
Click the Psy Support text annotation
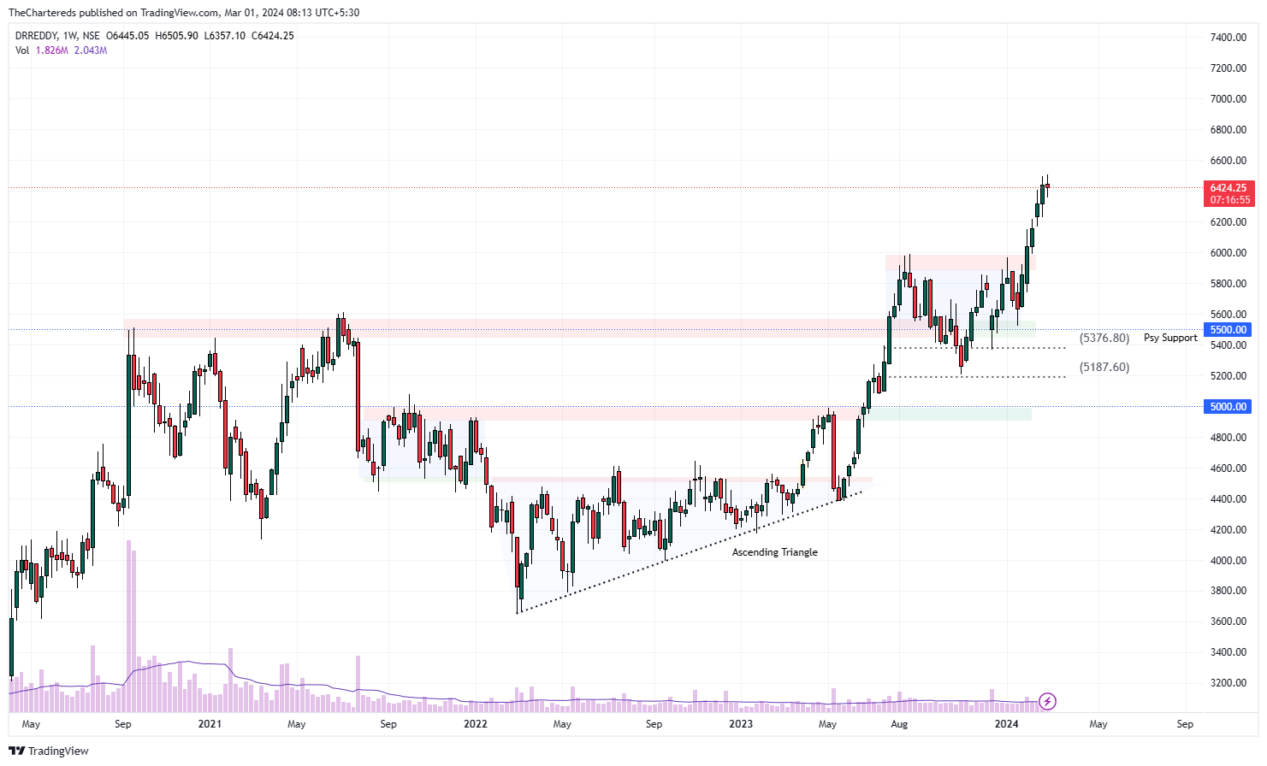pos(1170,338)
